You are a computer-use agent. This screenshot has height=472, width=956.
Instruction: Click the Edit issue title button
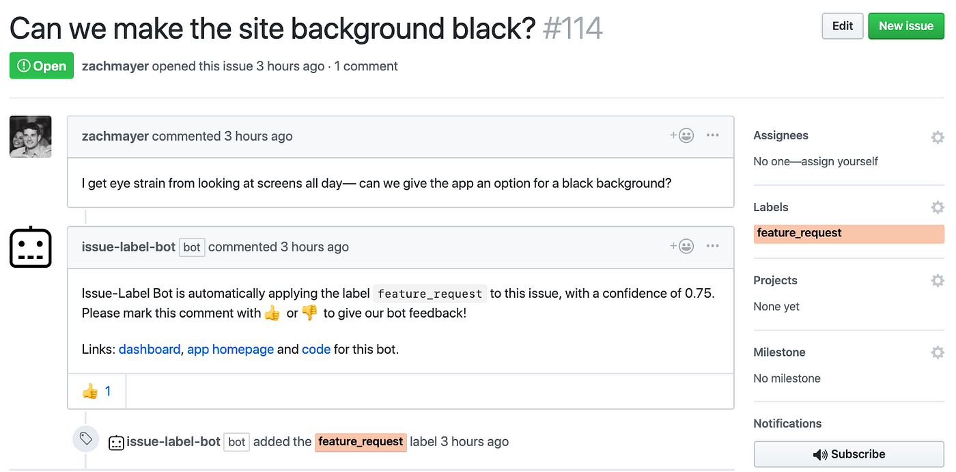[843, 26]
